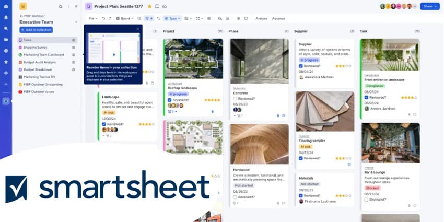Open the filter icon showing 4
This screenshot has width=444, height=222.
(x=149, y=18)
